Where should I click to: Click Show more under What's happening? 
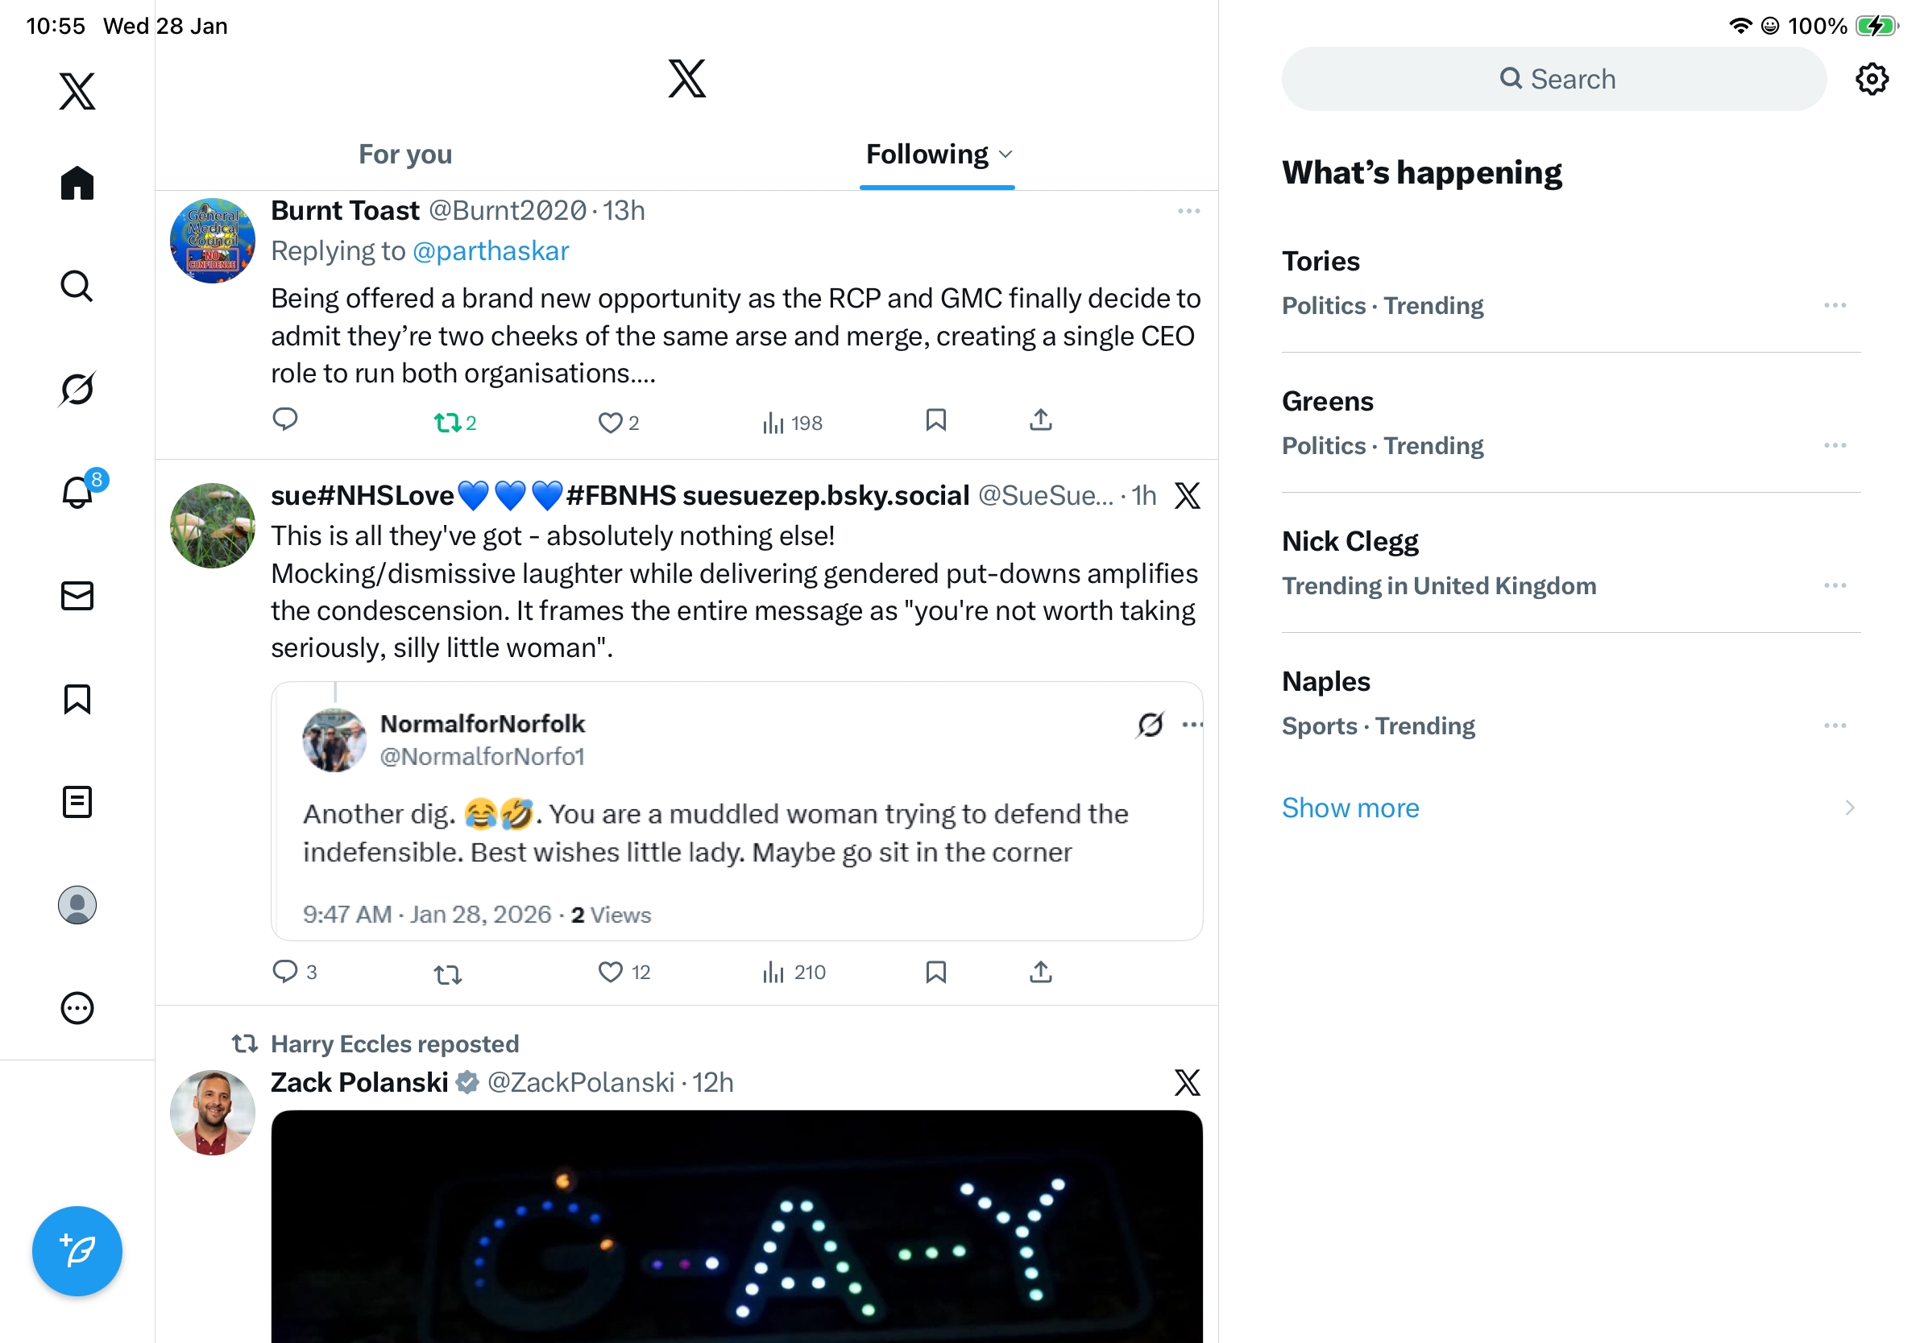pyautogui.click(x=1350, y=808)
